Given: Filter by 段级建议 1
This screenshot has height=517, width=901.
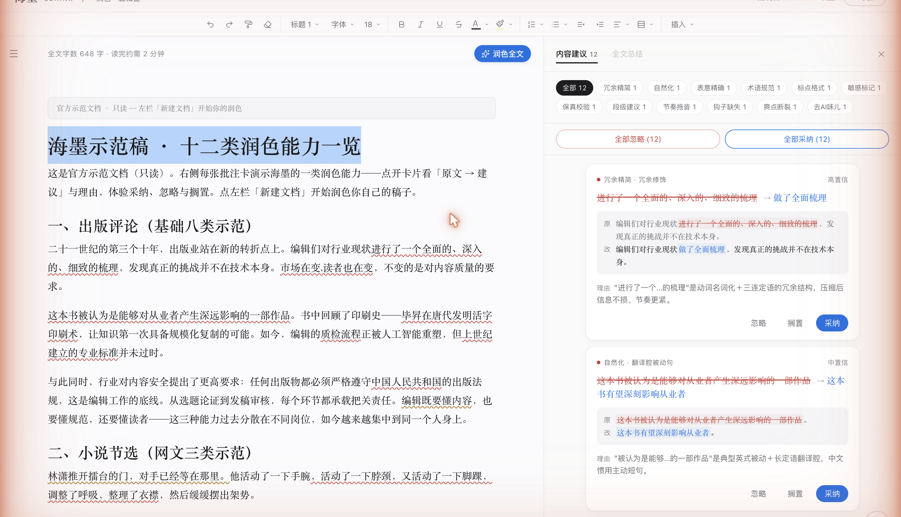Looking at the screenshot, I should click(x=629, y=107).
